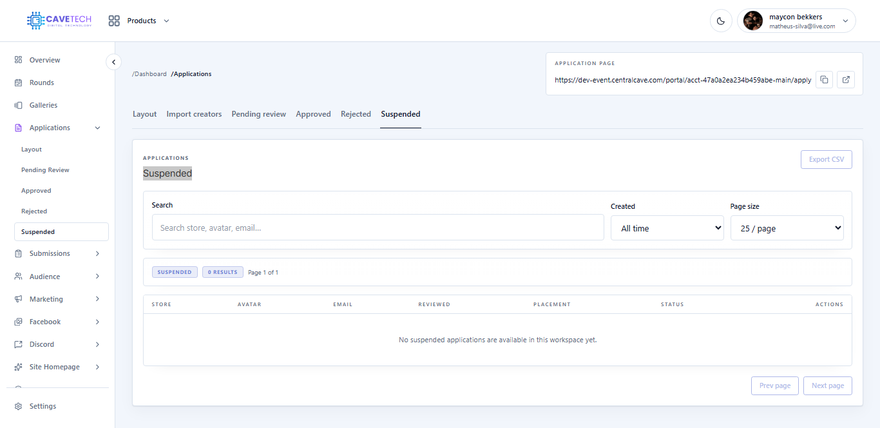
Task: Open application page in new tab icon
Action: click(x=846, y=80)
